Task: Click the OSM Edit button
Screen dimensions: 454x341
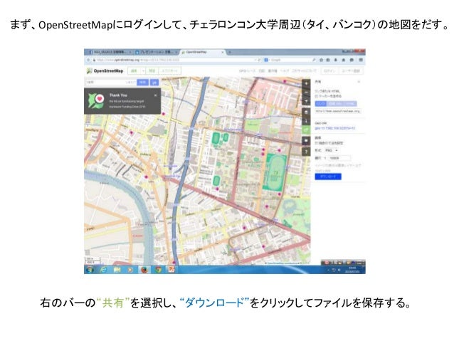Action: point(134,70)
